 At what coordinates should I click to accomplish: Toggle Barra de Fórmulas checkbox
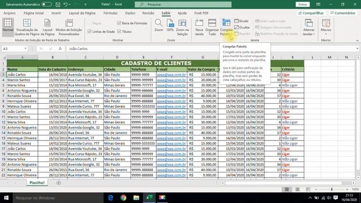(x=119, y=23)
